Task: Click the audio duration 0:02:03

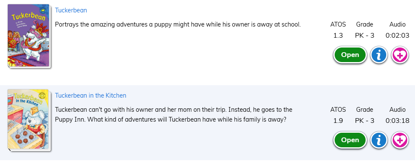Action: click(397, 36)
